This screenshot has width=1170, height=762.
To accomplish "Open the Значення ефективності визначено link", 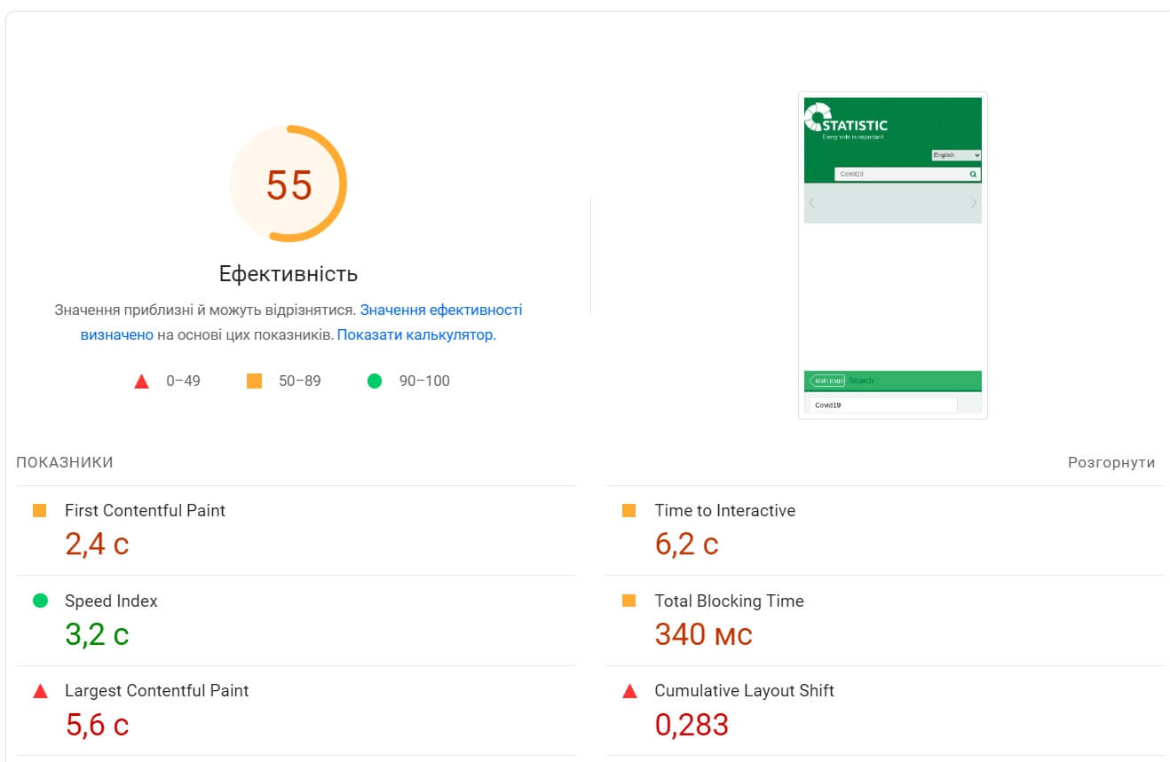I will point(440,310).
